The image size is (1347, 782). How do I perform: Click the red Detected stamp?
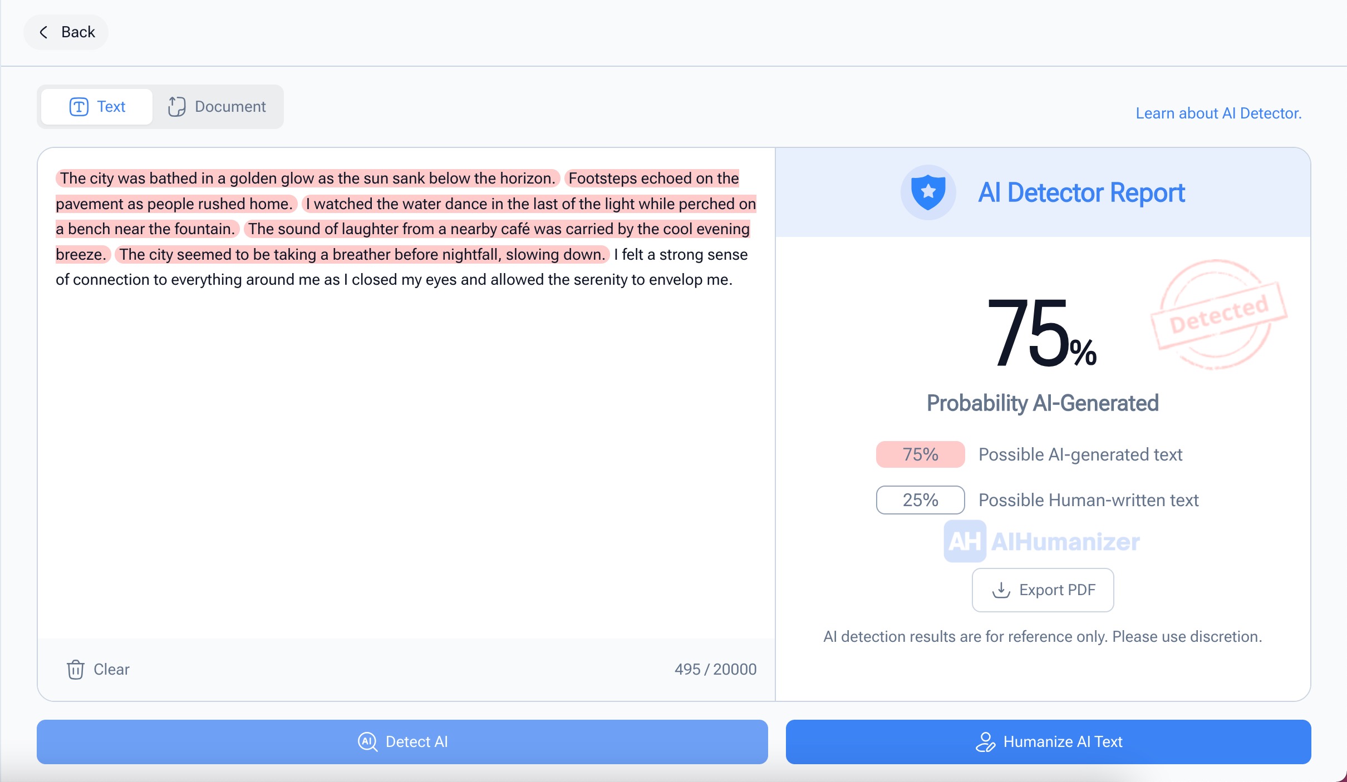click(x=1218, y=315)
